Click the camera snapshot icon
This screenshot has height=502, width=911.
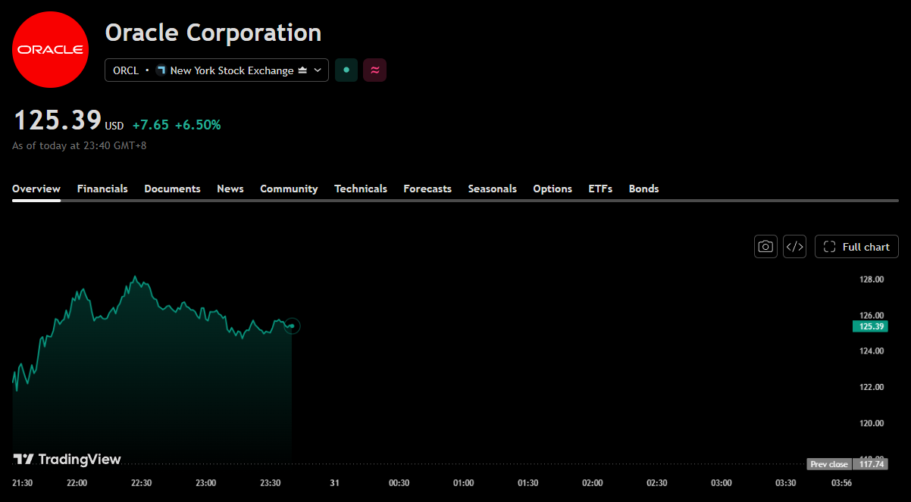pos(765,247)
